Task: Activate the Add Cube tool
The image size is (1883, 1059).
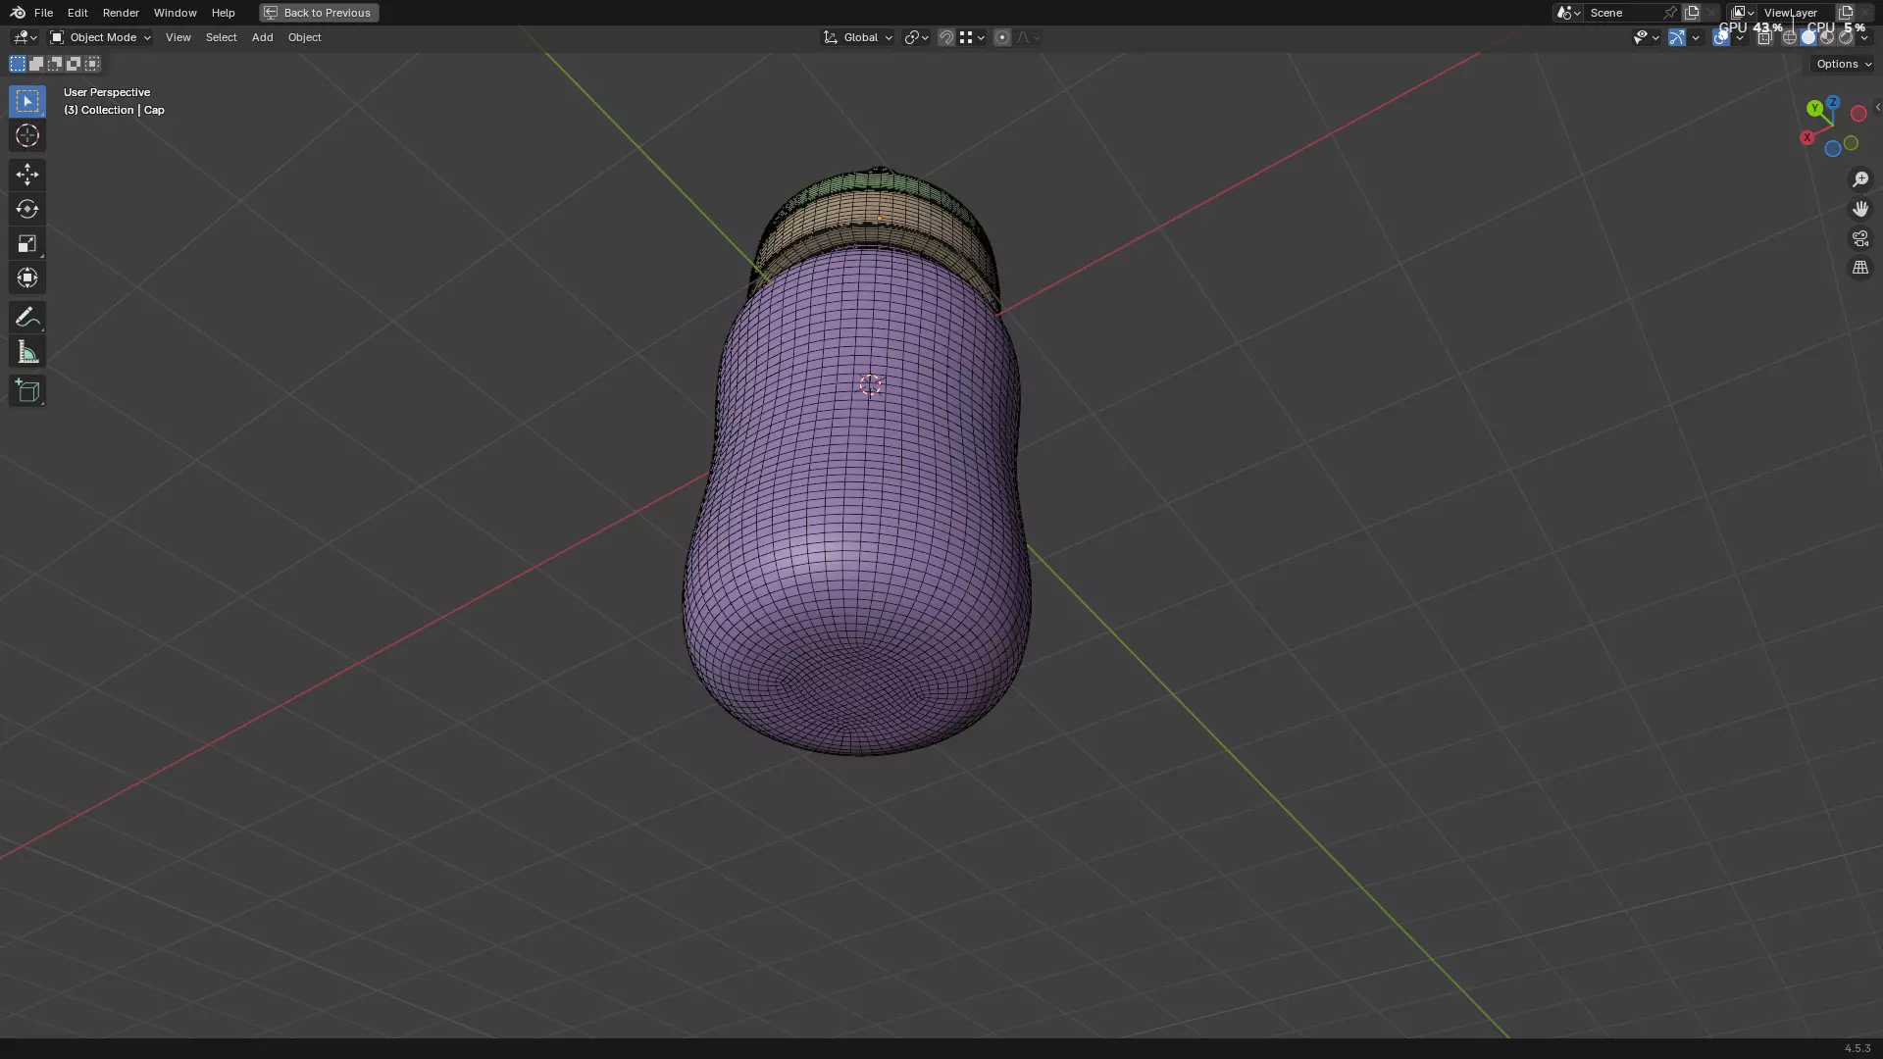Action: 27,391
